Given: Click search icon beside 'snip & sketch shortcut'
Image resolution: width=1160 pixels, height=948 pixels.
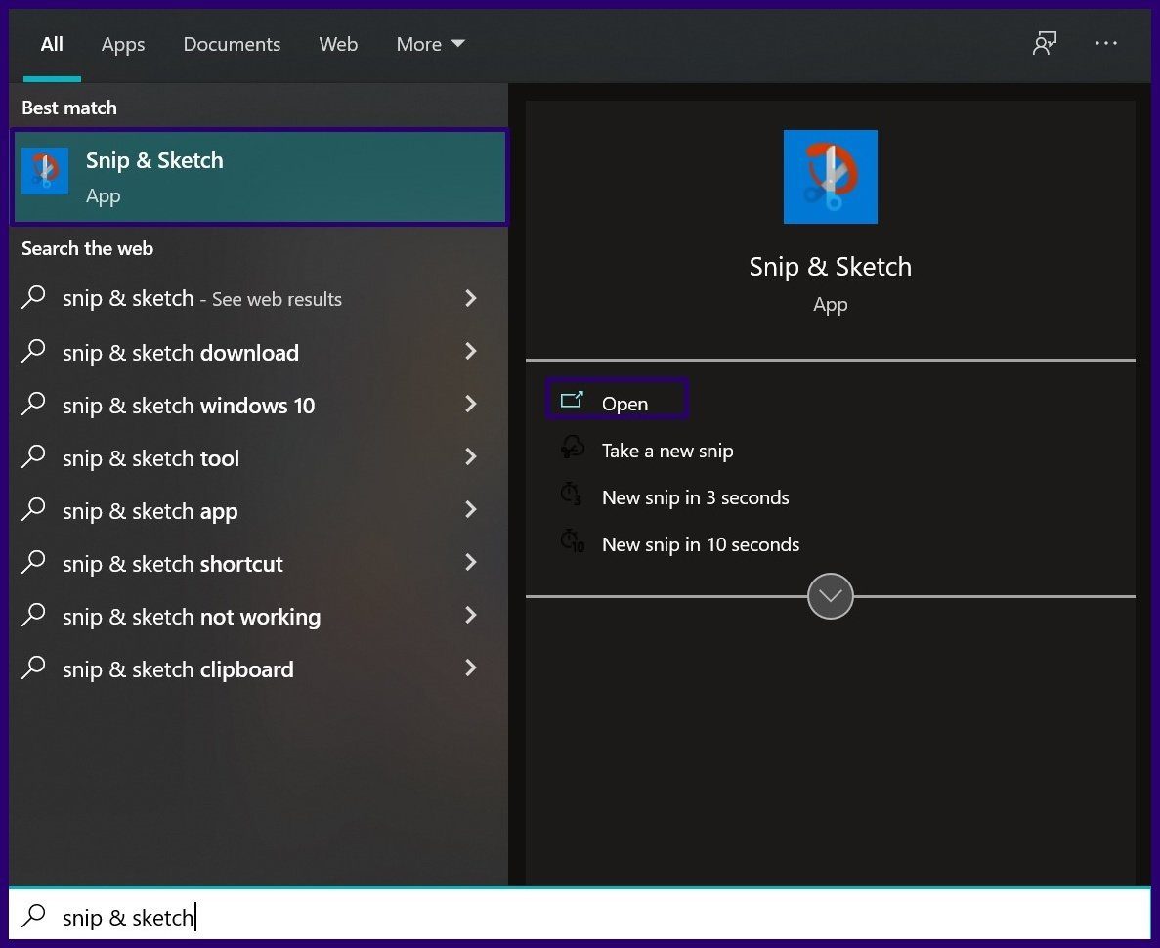Looking at the screenshot, I should click(33, 562).
